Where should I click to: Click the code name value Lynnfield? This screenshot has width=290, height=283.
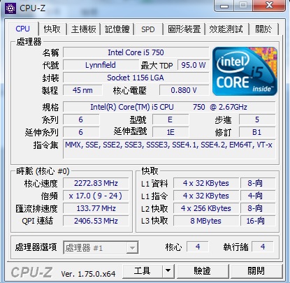[x=101, y=65]
